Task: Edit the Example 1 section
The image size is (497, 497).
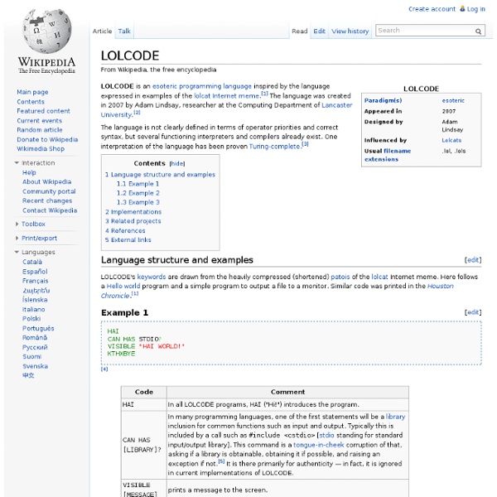Action: (x=473, y=312)
